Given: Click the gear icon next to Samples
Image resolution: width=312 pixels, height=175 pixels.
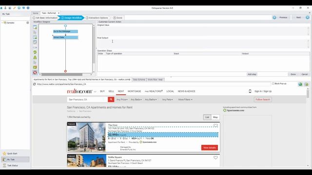Looking at the screenshot, I should [28, 23].
